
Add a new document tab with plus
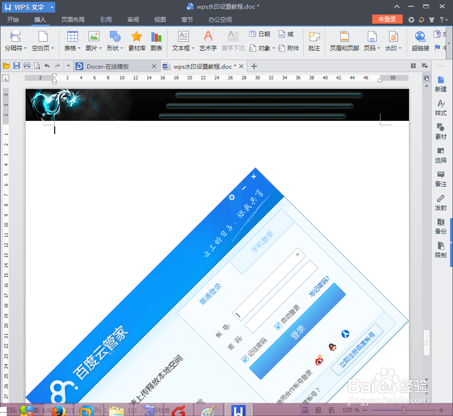click(x=254, y=66)
